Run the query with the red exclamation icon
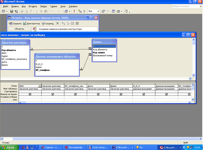 74,11
